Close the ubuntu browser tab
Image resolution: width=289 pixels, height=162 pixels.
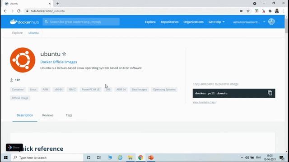pos(50,4)
